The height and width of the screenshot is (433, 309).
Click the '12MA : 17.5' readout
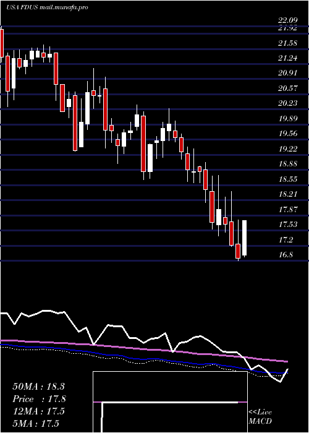pos(38,411)
